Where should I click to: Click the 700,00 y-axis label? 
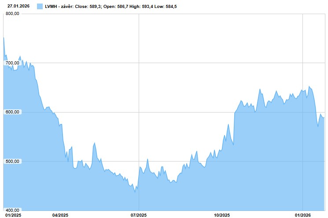click(12, 63)
